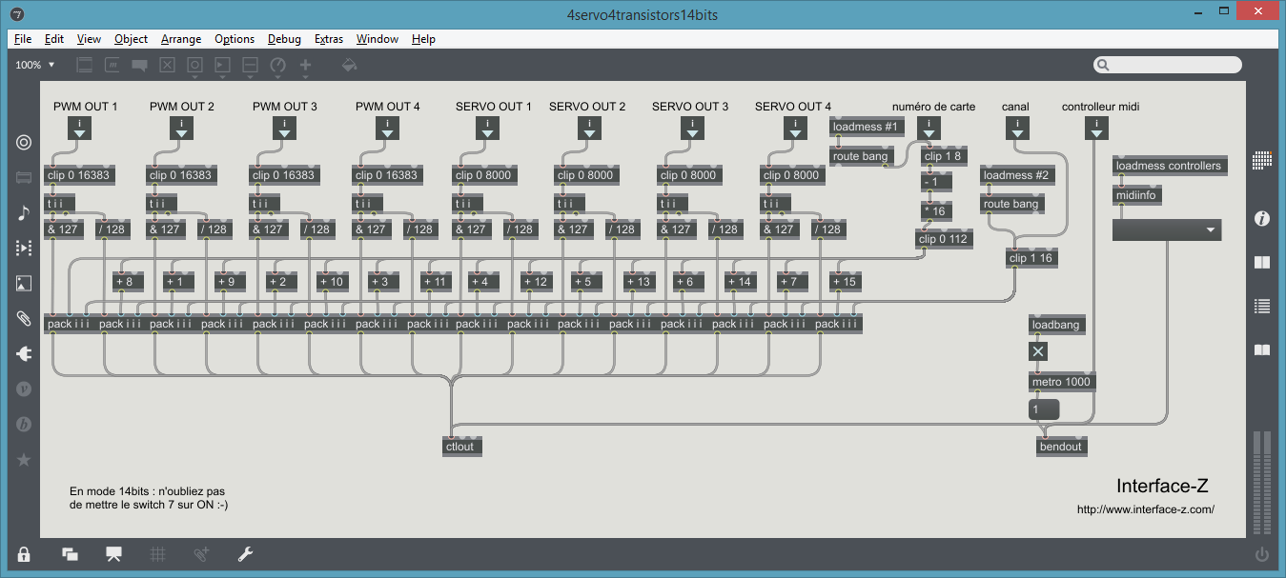Click the ctlout object box
The height and width of the screenshot is (578, 1286).
[x=462, y=446]
